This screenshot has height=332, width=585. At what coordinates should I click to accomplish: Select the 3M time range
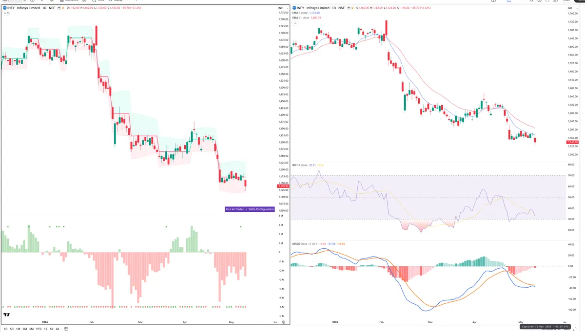tap(24, 329)
